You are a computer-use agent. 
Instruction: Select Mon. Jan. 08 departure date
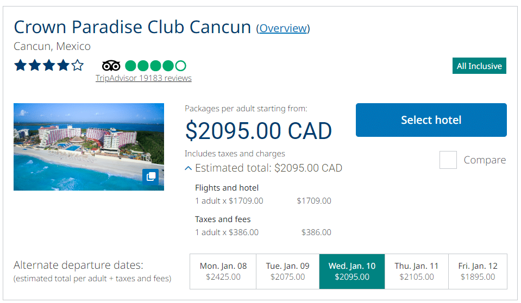click(x=223, y=272)
